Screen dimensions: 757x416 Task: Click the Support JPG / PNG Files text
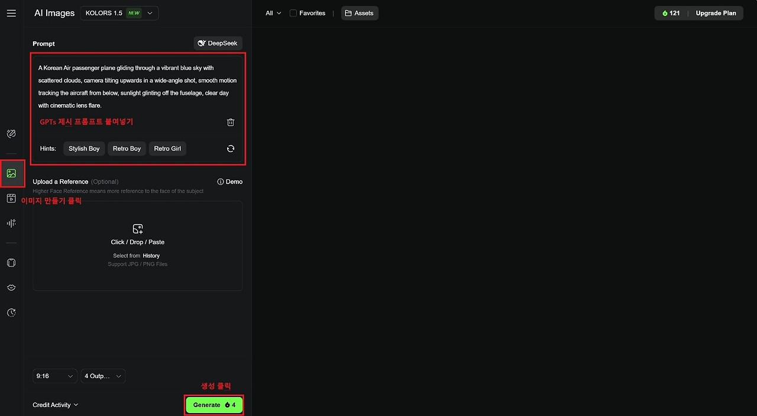(x=138, y=264)
